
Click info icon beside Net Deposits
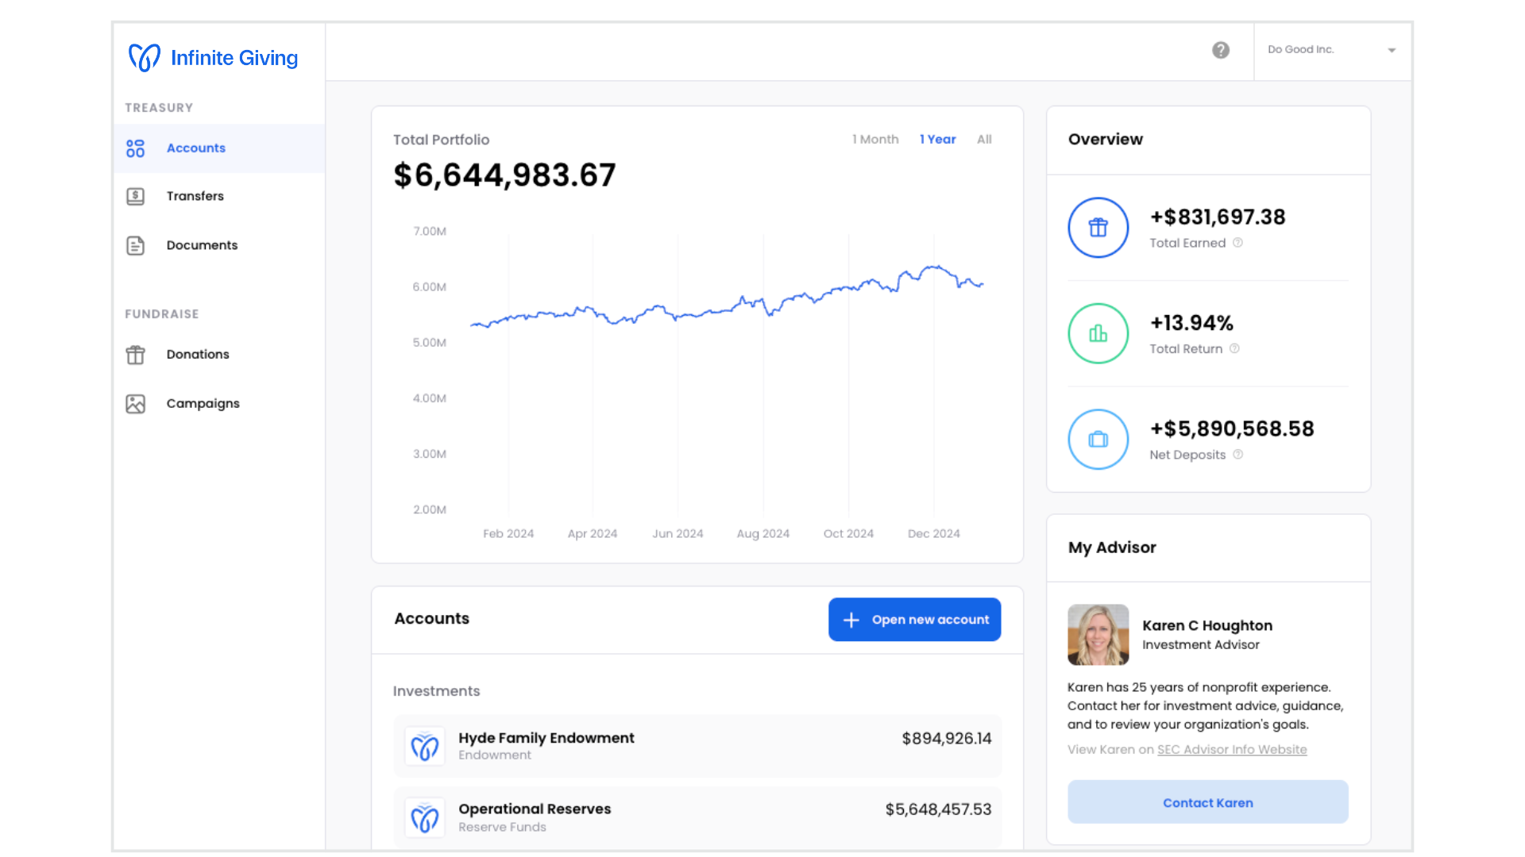coord(1237,455)
